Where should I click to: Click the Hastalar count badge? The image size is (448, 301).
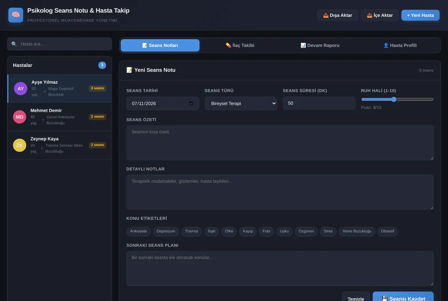[x=102, y=65]
